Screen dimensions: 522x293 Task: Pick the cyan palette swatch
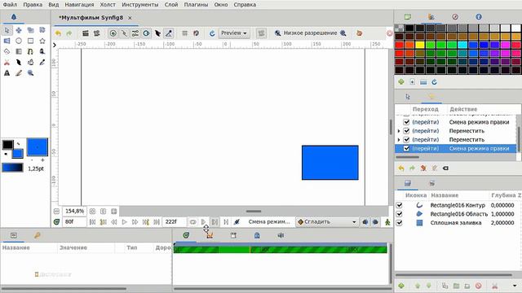(462, 45)
